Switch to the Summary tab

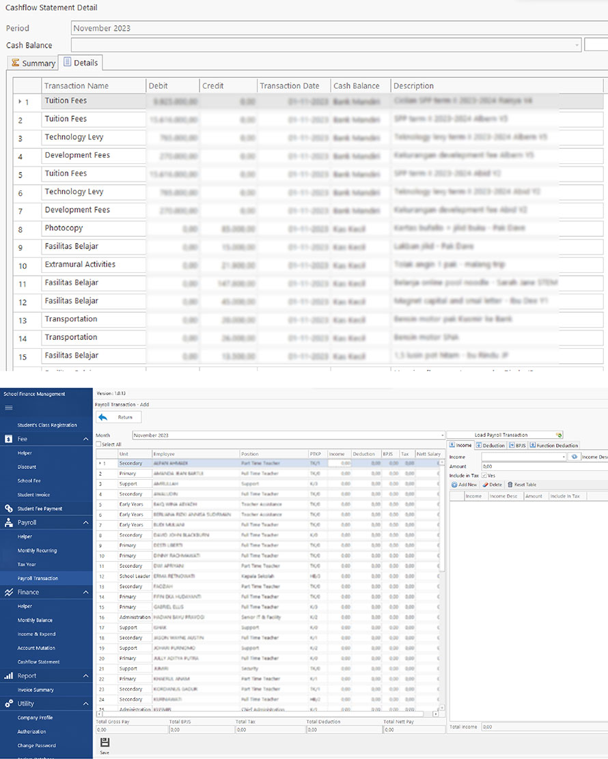32,62
